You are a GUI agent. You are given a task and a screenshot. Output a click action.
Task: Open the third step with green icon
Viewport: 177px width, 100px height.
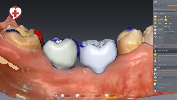coord(96,96)
